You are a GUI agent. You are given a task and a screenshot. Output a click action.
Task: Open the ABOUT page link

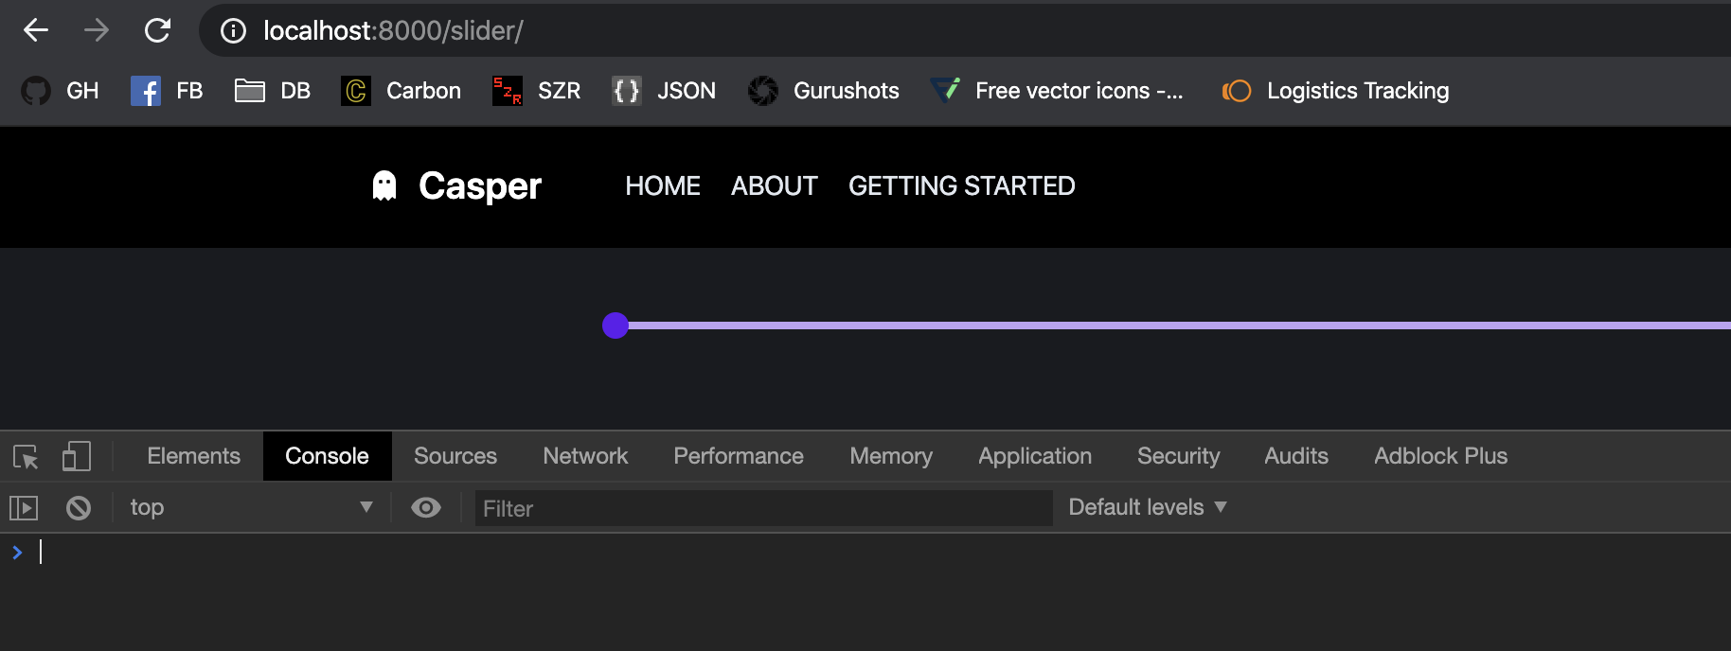point(775,186)
